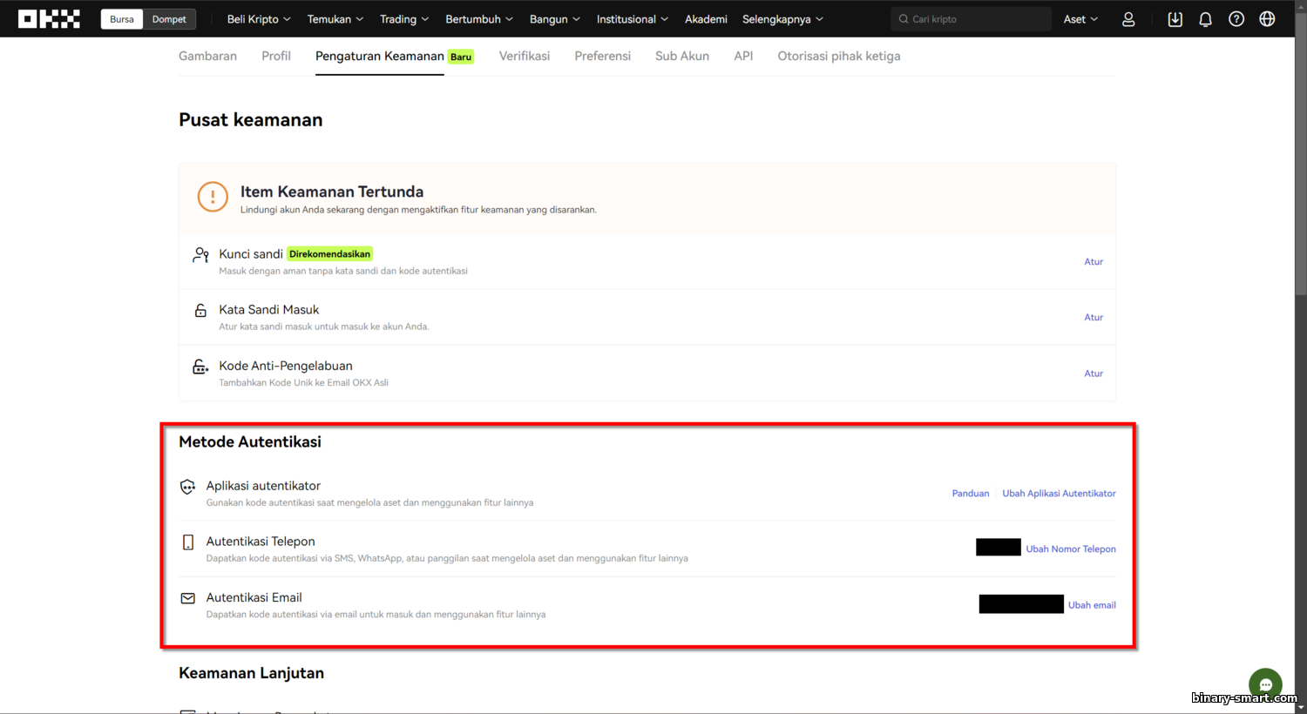Switch to the Verifikasi tab

click(x=525, y=56)
